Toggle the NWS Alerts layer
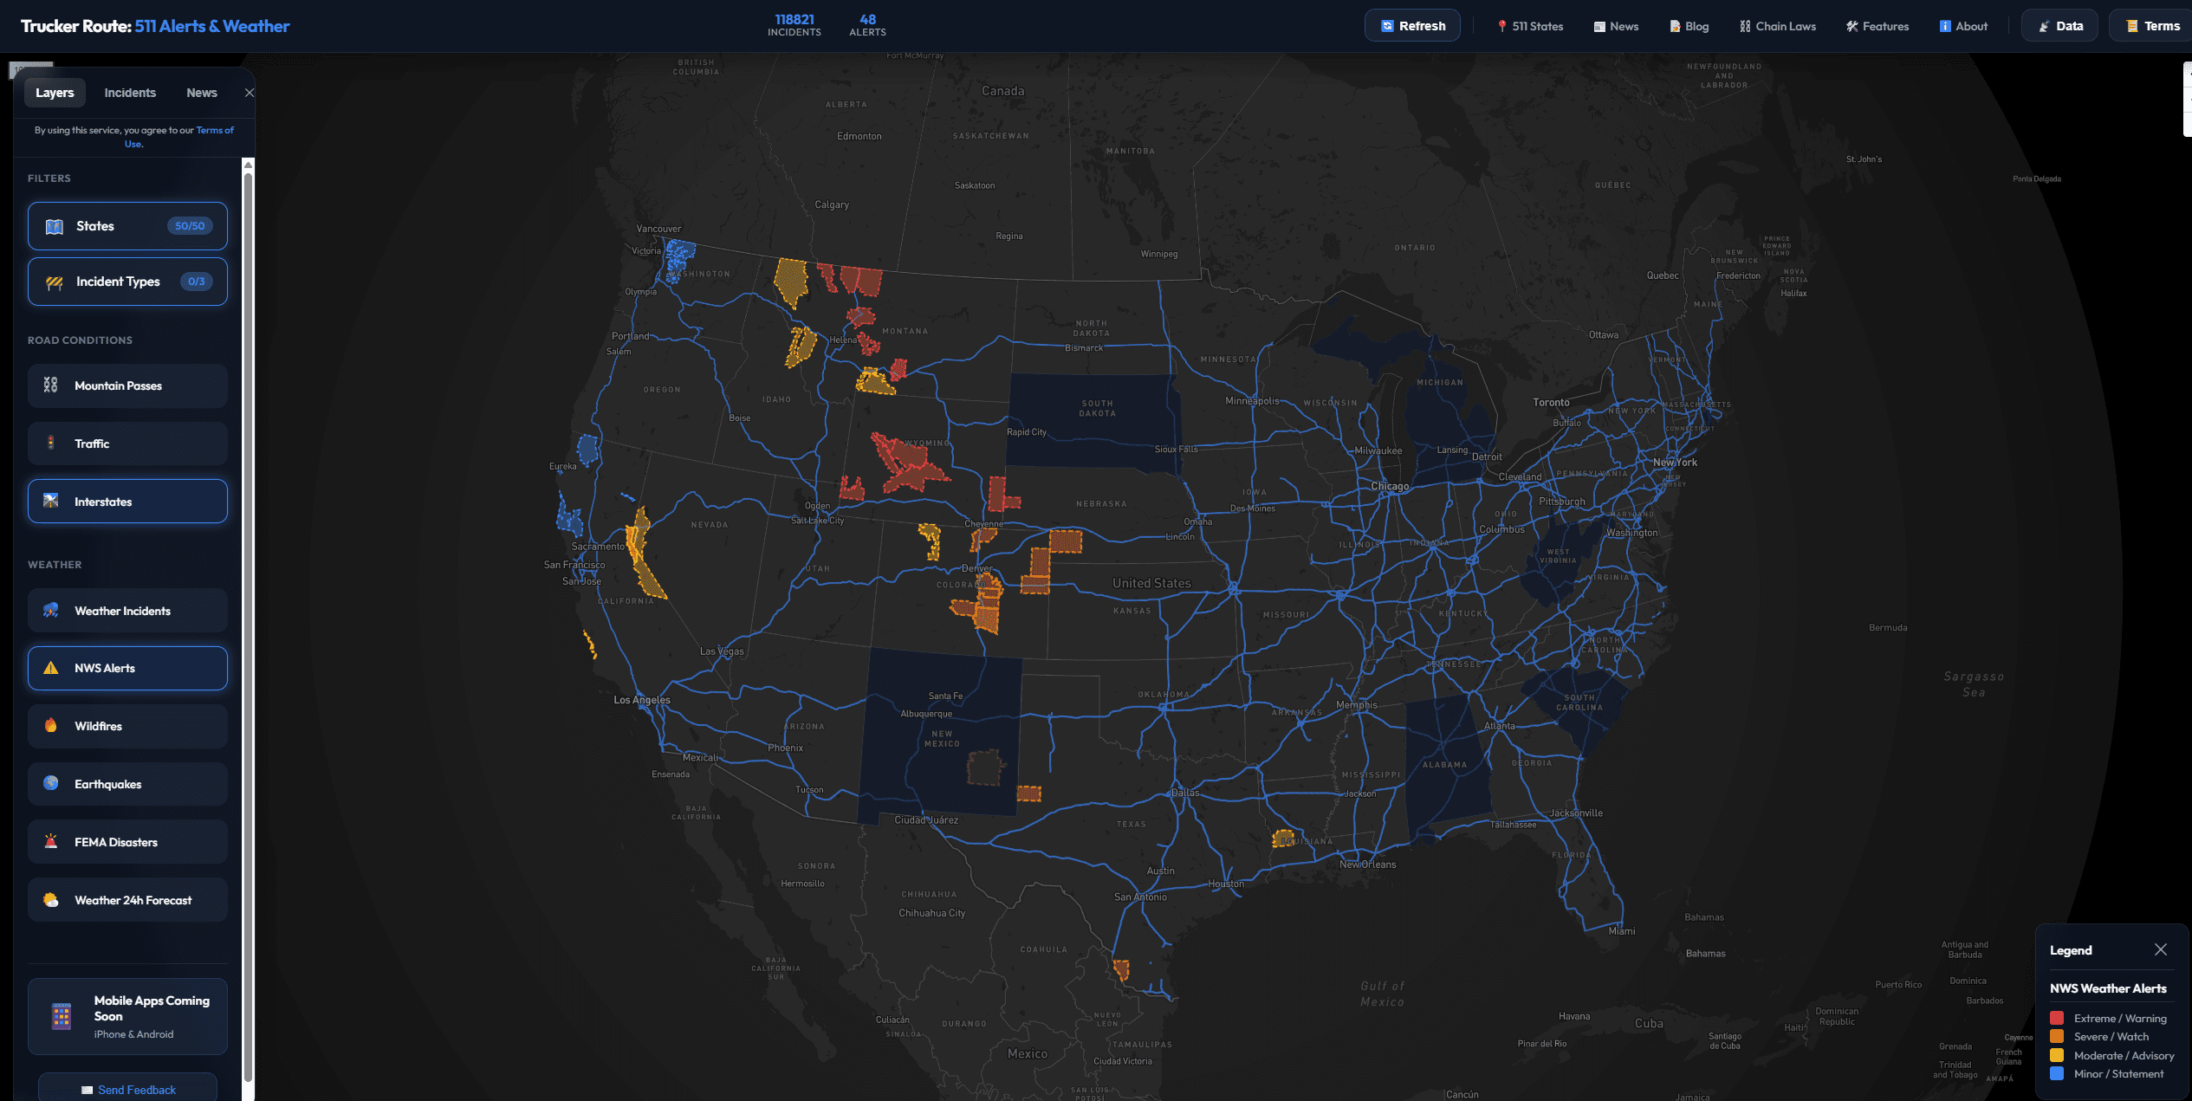 click(x=126, y=668)
